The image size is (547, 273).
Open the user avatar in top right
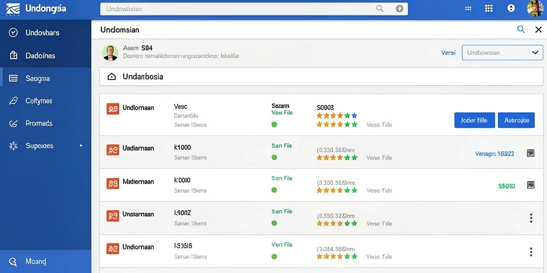(535, 9)
